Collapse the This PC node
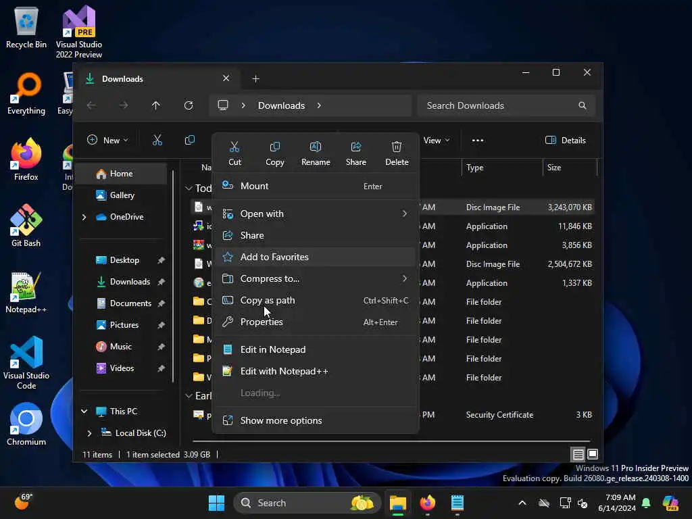692x519 pixels. click(84, 412)
